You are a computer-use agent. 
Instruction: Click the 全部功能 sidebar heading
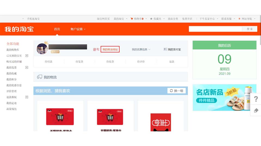13,44
